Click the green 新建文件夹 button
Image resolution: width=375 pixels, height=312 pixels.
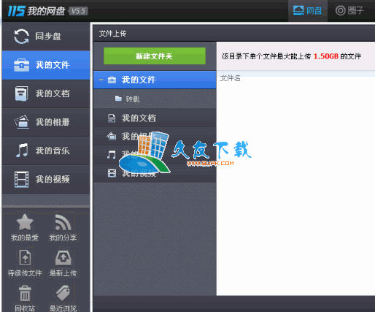point(155,56)
